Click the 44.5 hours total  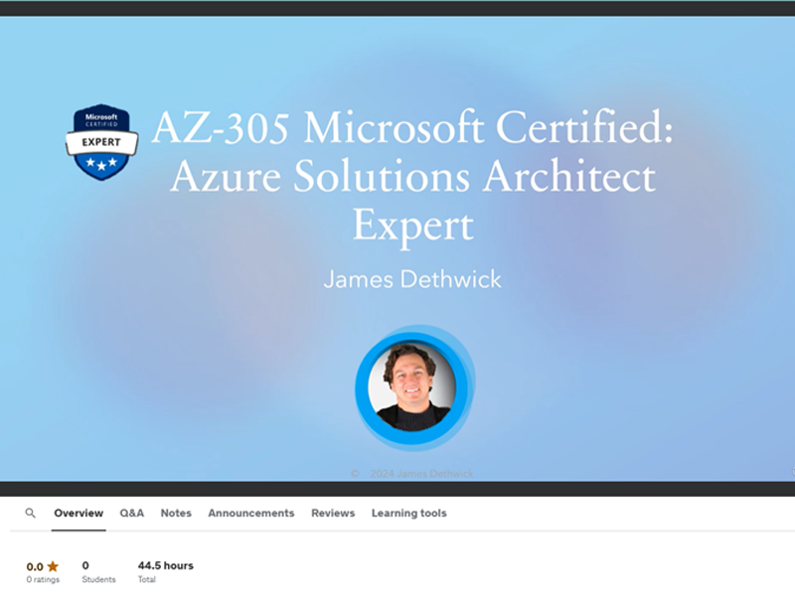tap(166, 565)
